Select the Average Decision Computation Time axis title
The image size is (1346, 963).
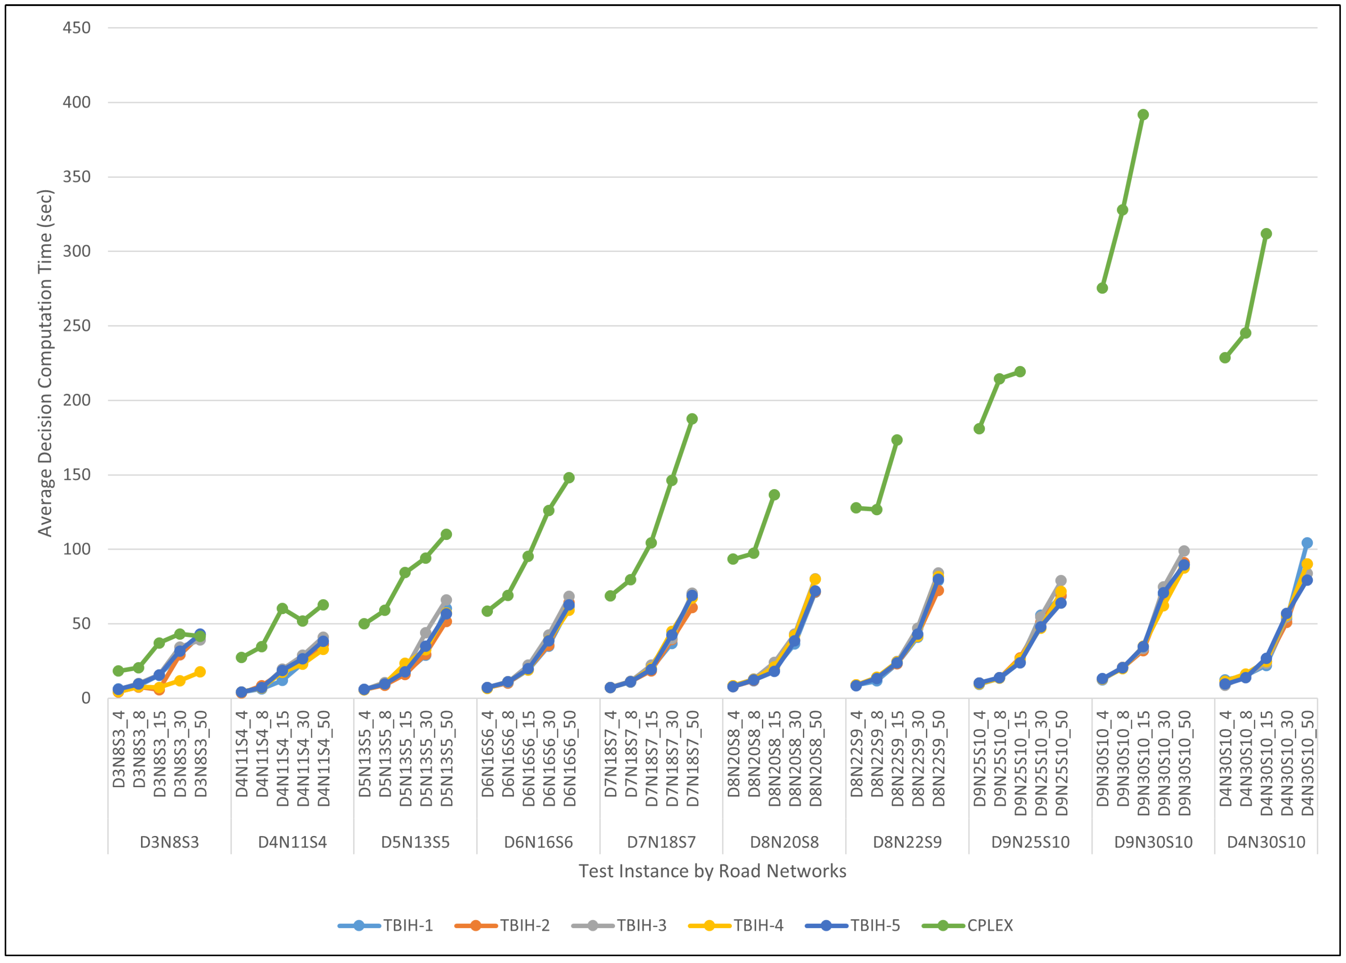(x=46, y=363)
